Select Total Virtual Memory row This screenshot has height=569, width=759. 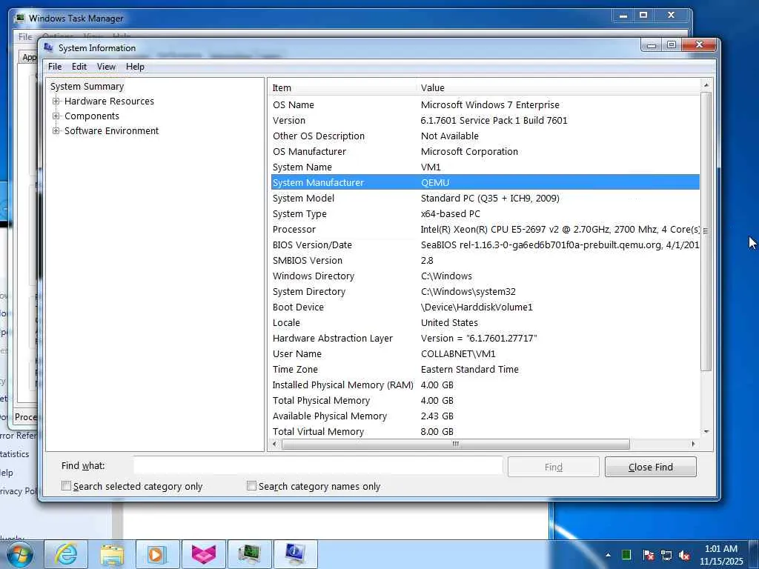click(x=485, y=431)
